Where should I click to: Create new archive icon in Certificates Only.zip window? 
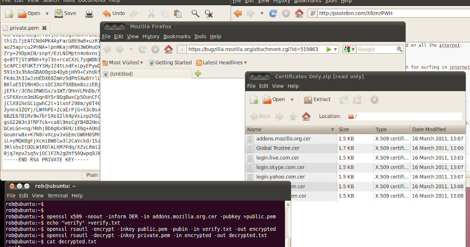tap(254, 100)
